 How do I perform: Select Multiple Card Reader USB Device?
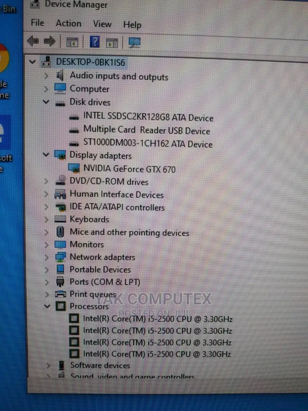click(147, 130)
